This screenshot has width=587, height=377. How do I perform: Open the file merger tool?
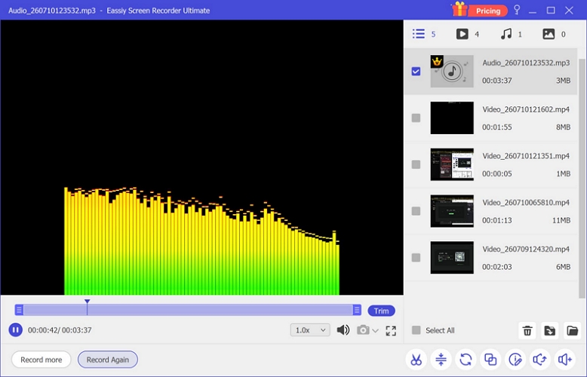coord(490,360)
